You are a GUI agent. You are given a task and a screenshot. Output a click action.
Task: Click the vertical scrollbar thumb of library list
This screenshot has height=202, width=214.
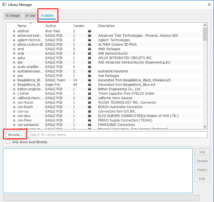coord(205,34)
